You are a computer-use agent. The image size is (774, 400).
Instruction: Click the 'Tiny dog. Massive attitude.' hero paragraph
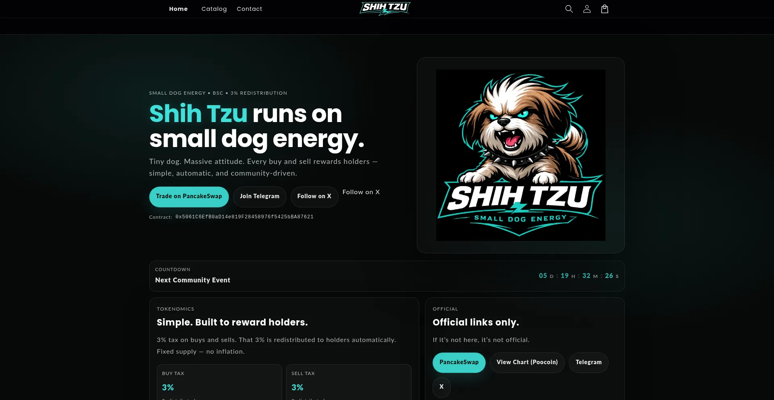point(263,167)
